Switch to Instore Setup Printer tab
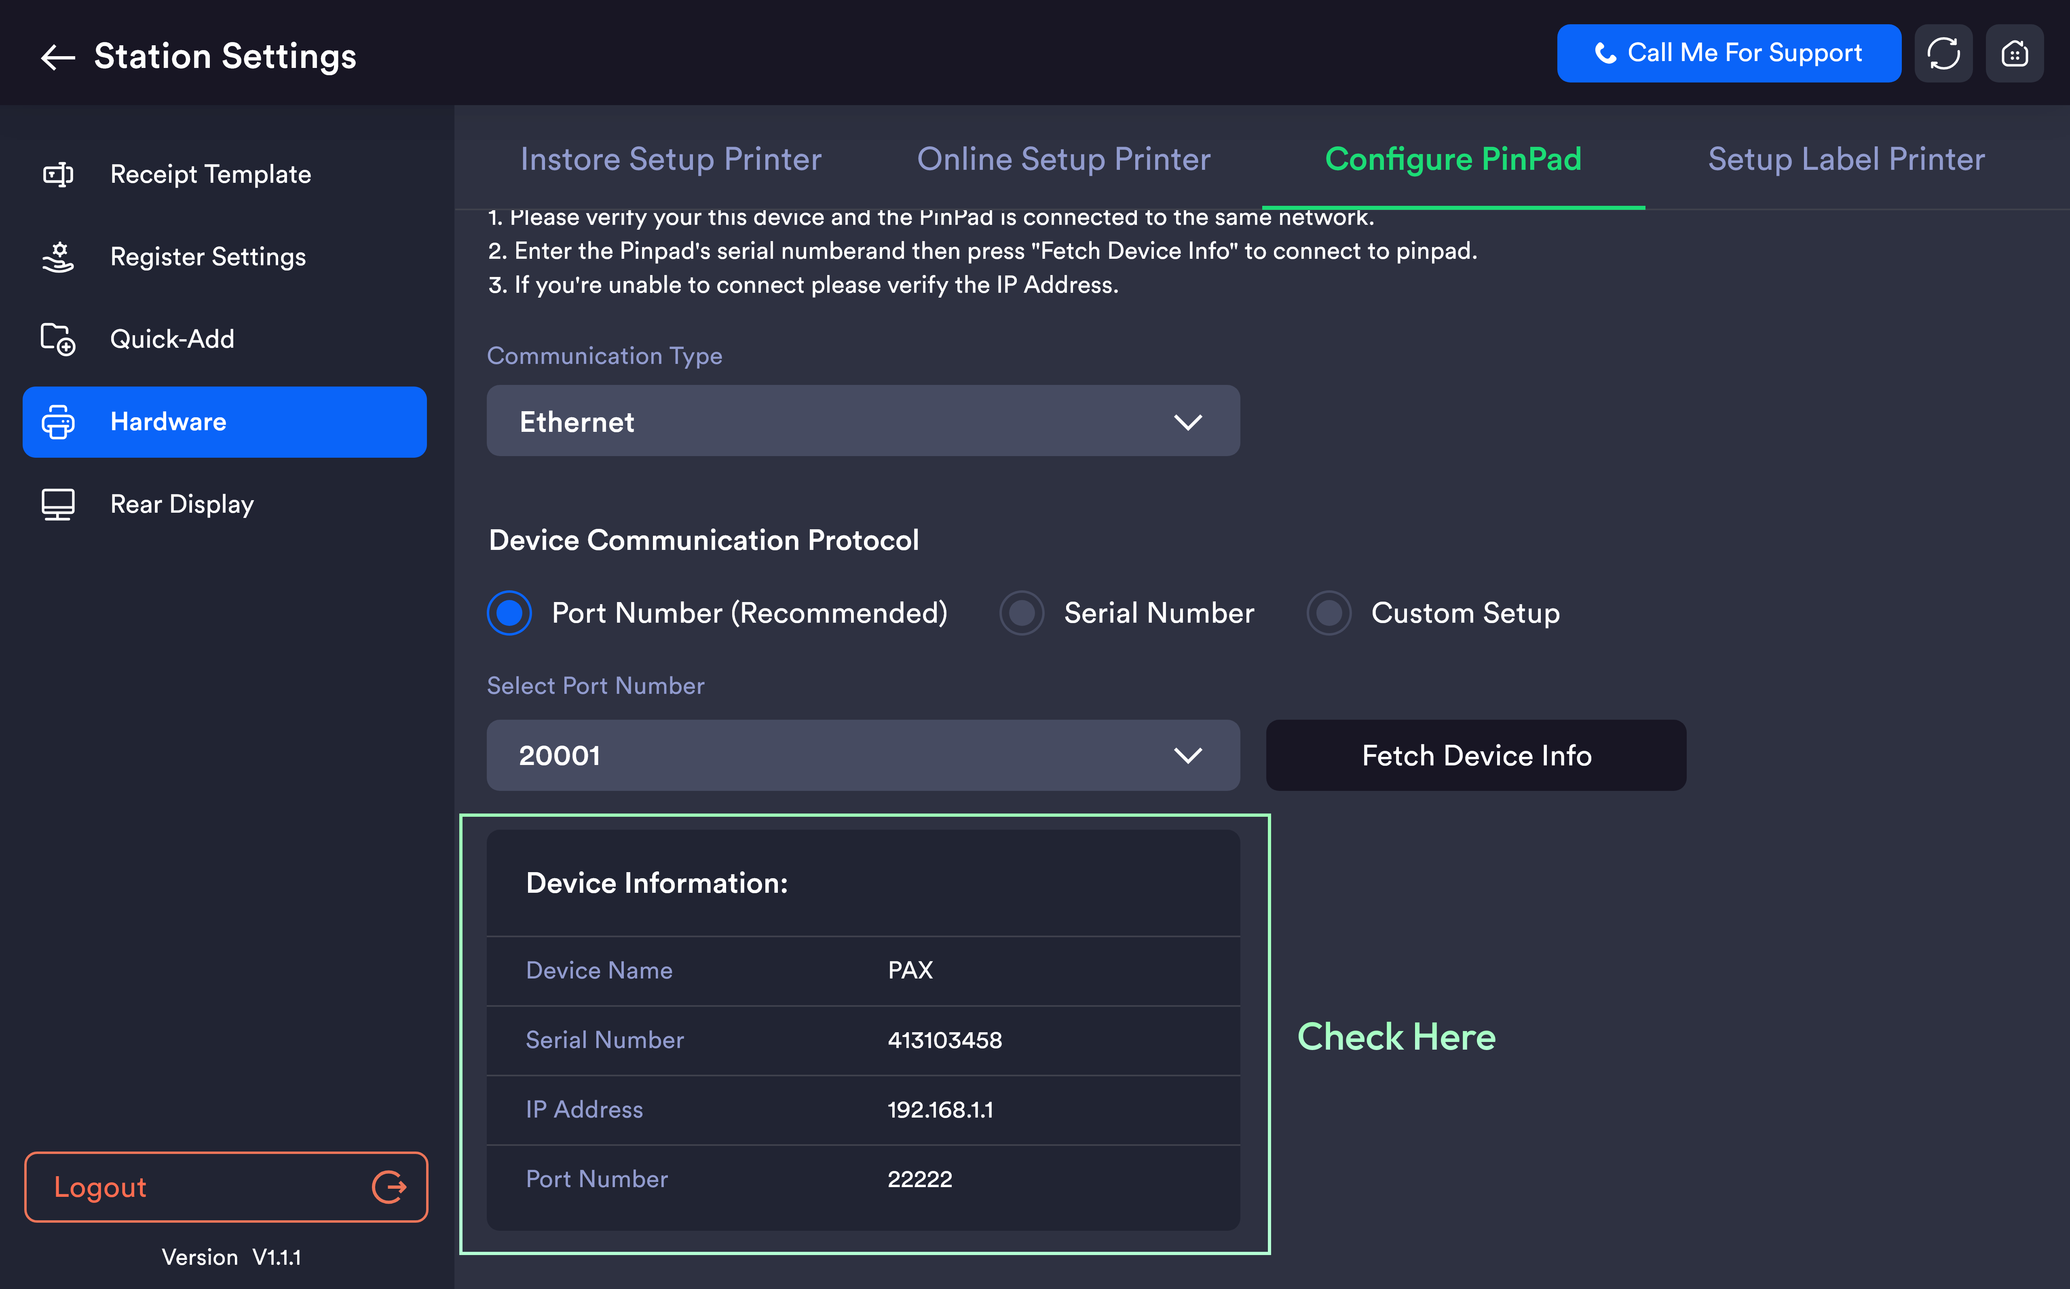 [x=671, y=159]
